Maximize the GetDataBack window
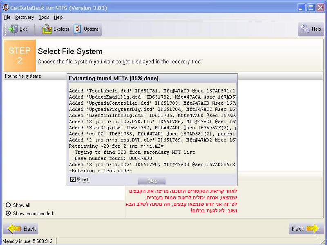 [311, 8]
